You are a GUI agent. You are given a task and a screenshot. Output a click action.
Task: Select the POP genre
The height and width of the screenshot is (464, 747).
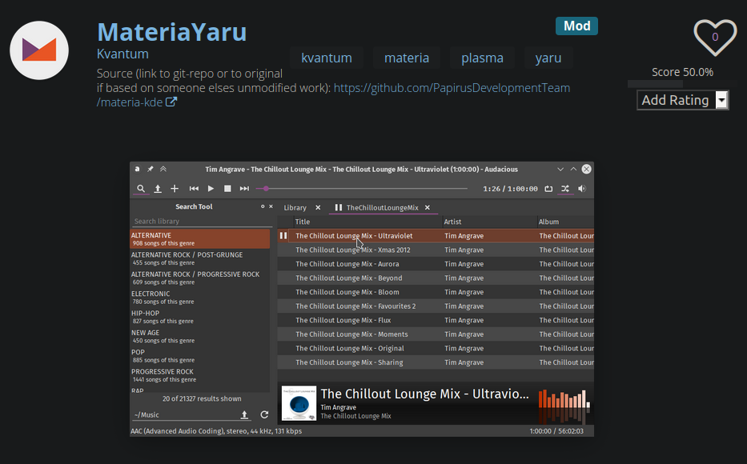pyautogui.click(x=199, y=356)
